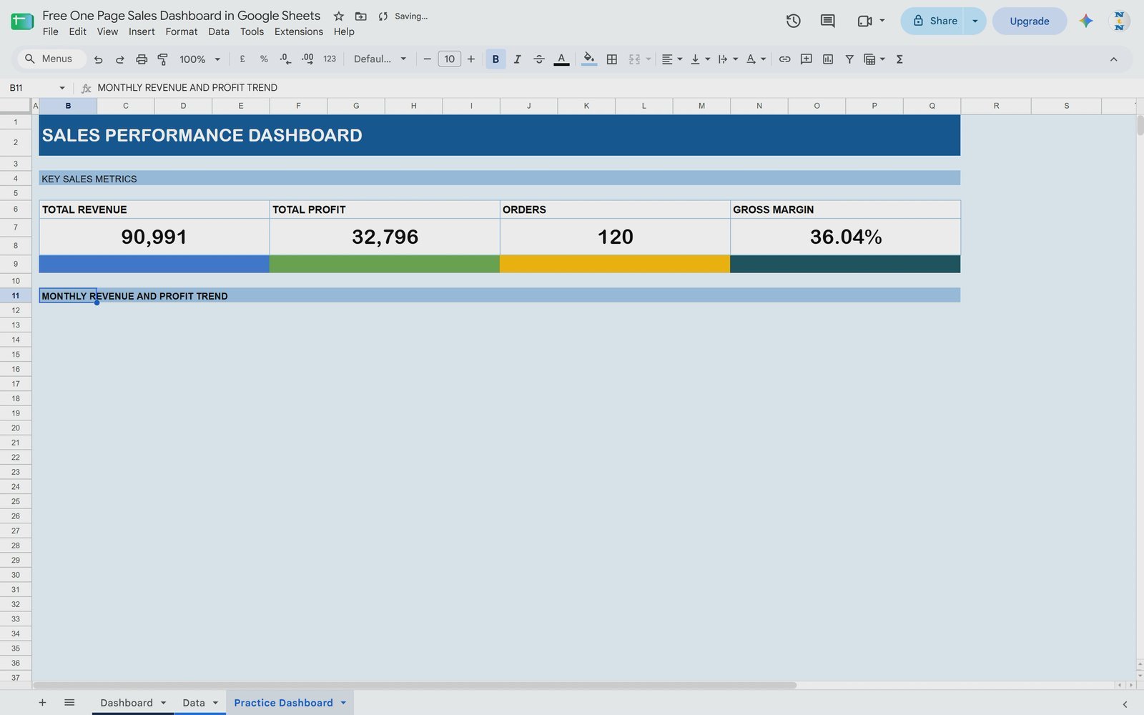Format as percent icon
The width and height of the screenshot is (1144, 715).
(x=264, y=59)
